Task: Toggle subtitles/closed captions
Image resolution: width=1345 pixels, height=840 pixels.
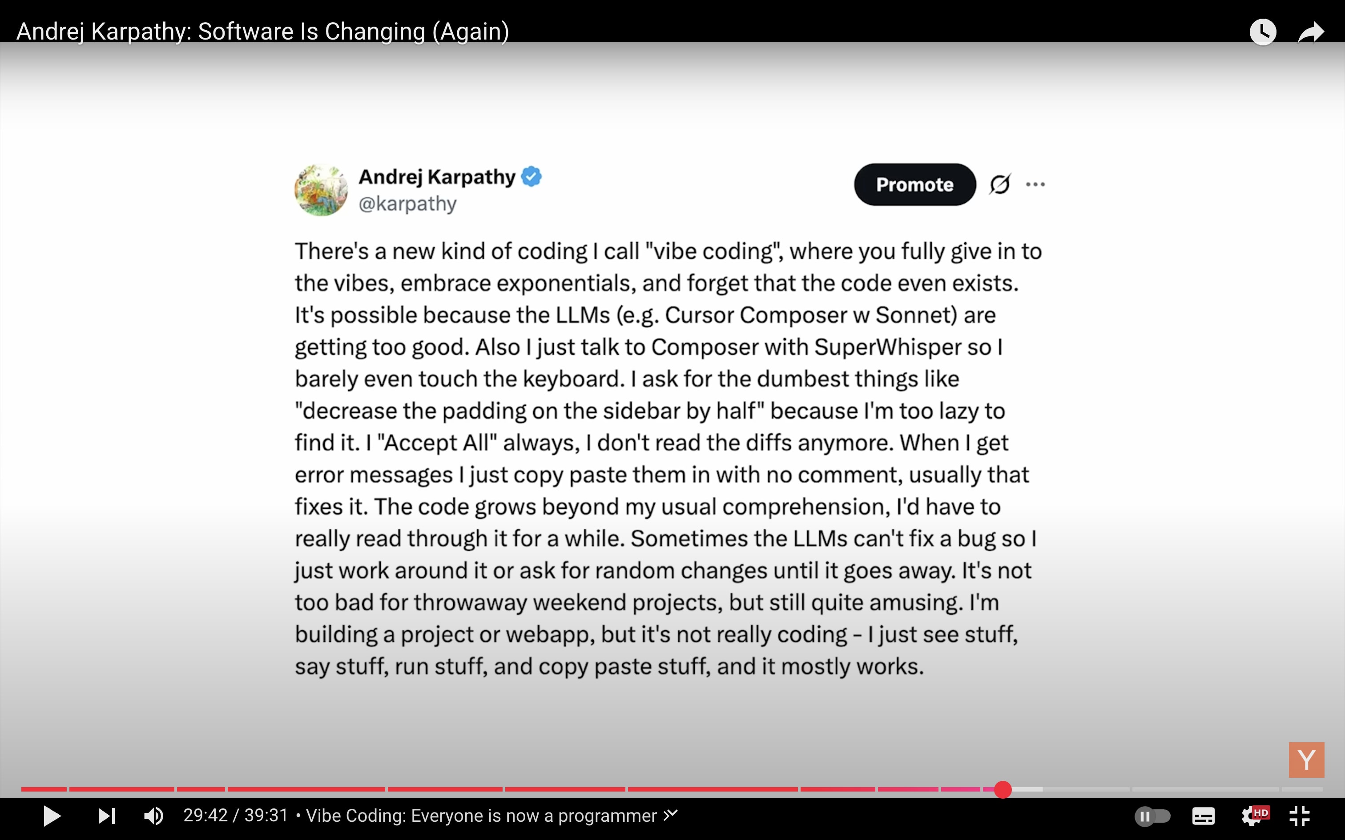Action: coord(1203,816)
